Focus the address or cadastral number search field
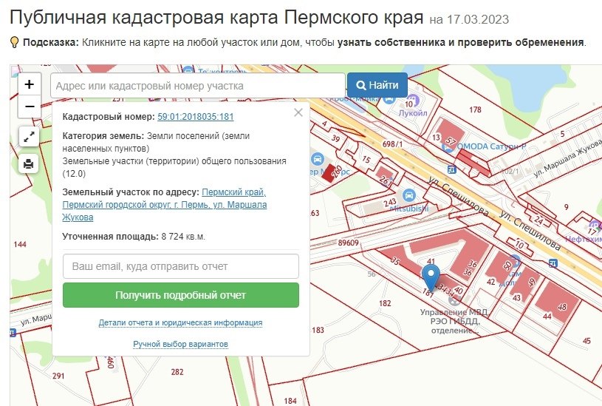Image resolution: width=602 pixels, height=406 pixels. [x=198, y=86]
